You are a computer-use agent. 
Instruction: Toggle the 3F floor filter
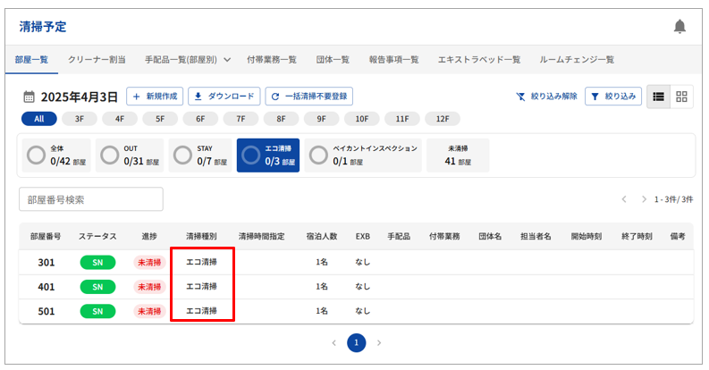(80, 118)
